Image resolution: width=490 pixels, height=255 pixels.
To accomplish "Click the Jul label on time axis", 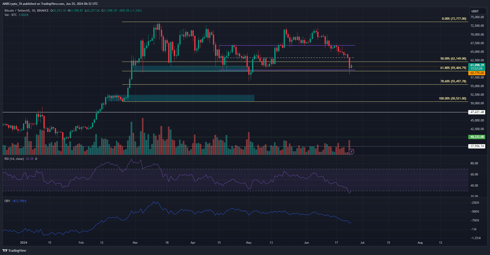I will (x=362, y=243).
